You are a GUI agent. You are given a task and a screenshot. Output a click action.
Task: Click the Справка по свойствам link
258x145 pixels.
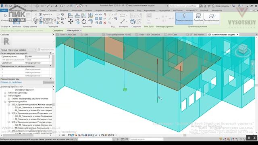[x=11, y=82]
